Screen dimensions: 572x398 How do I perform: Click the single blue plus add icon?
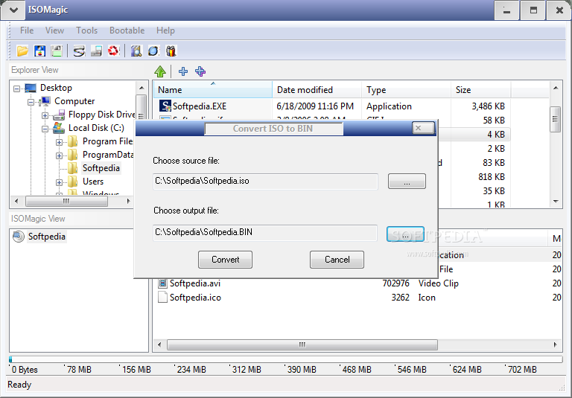(x=183, y=71)
